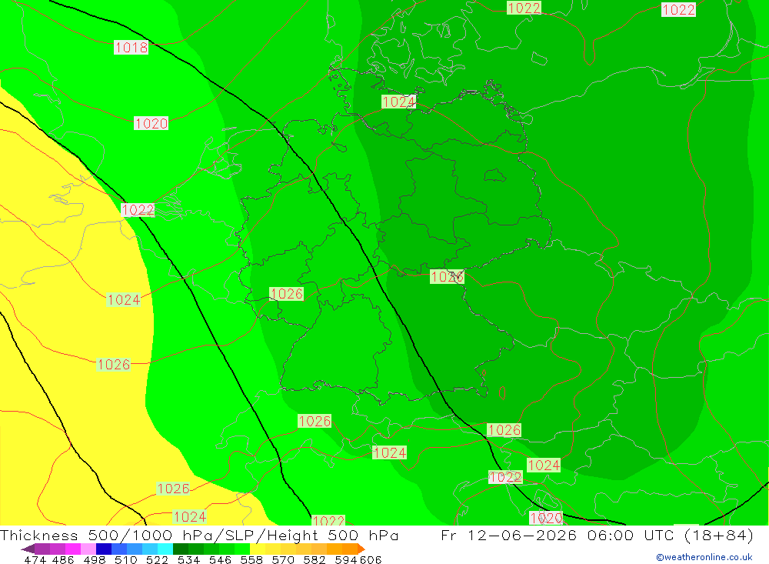Screen dimensions: 769x564
Task: Pick the dark blue legend swatch
Action: [x=104, y=549]
